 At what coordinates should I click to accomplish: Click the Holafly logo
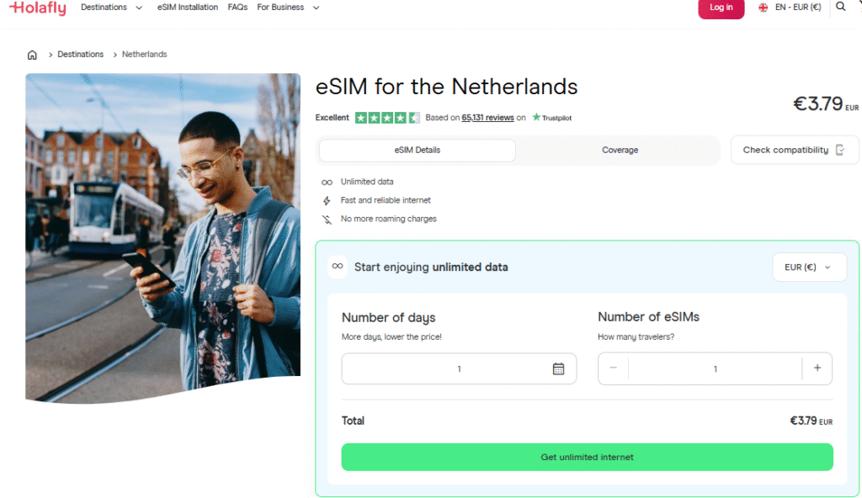click(37, 8)
